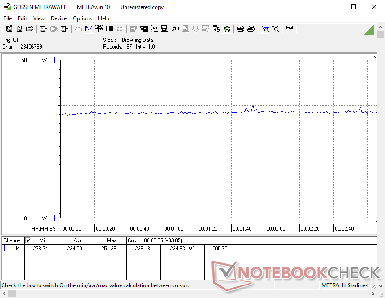Open the date and clock settings icon
The width and height of the screenshot is (385, 298).
click(x=216, y=29)
